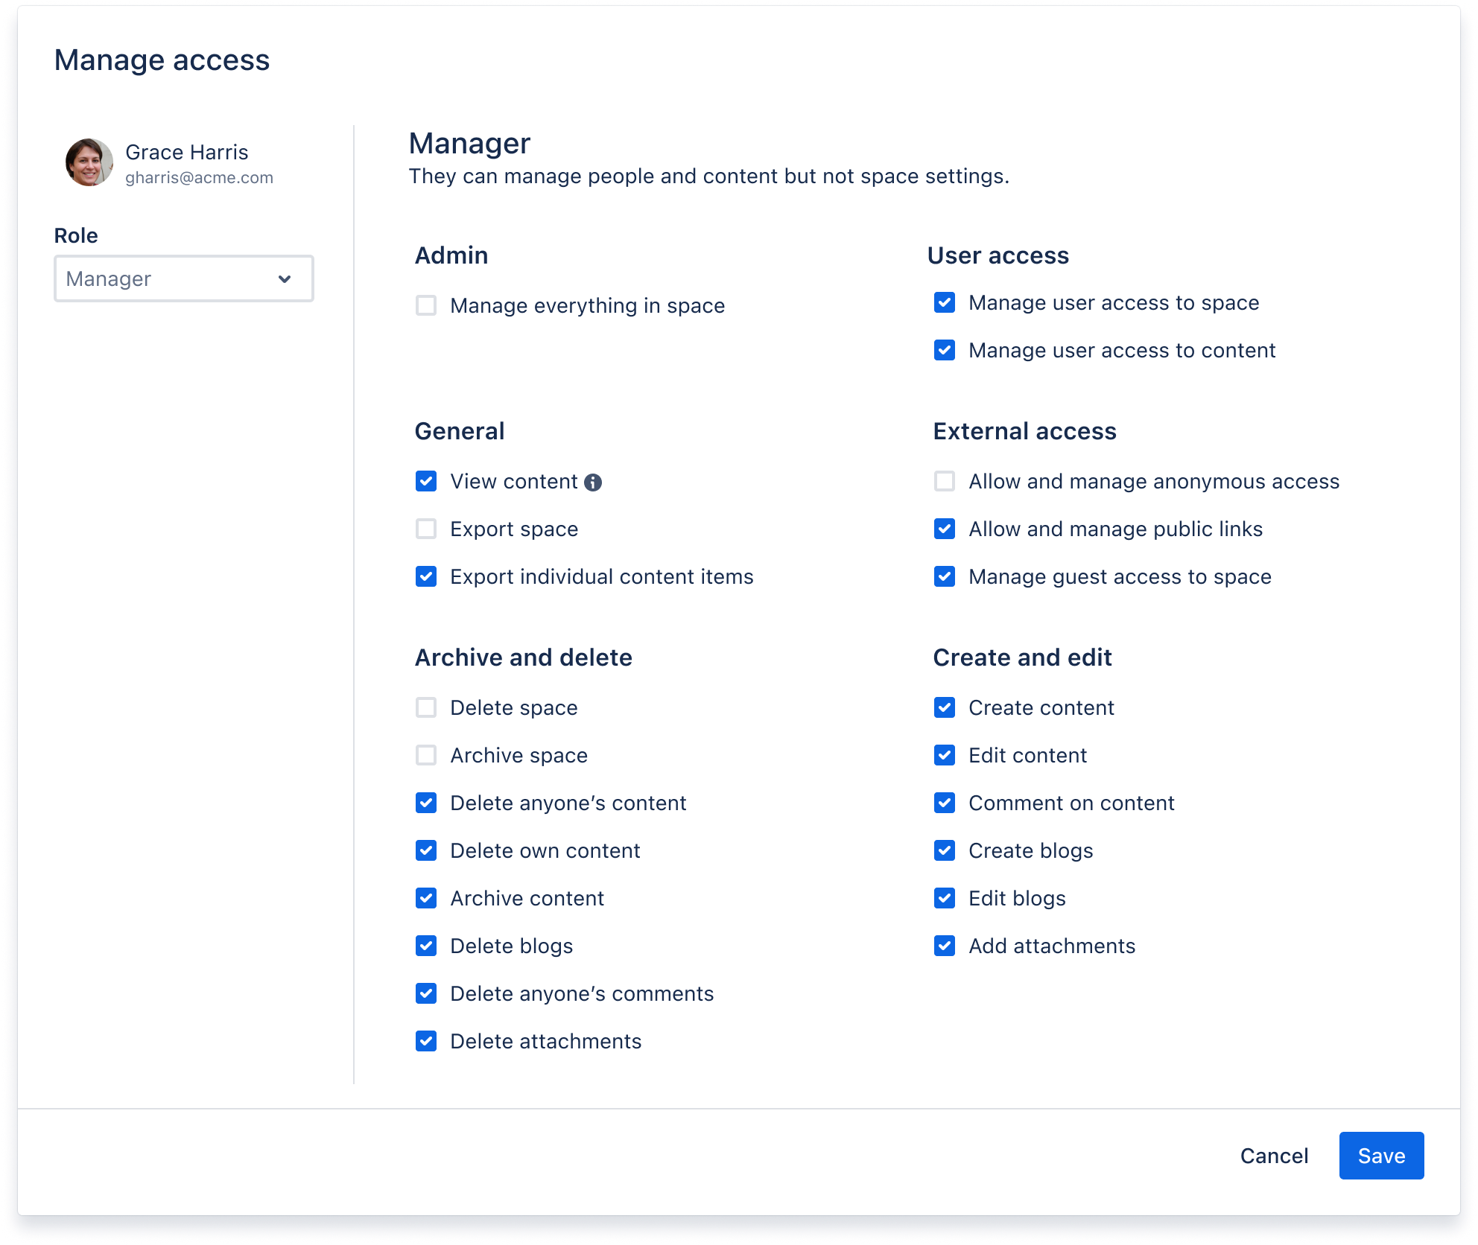
Task: Click the email address gharris@acme.com
Action: [x=200, y=178]
